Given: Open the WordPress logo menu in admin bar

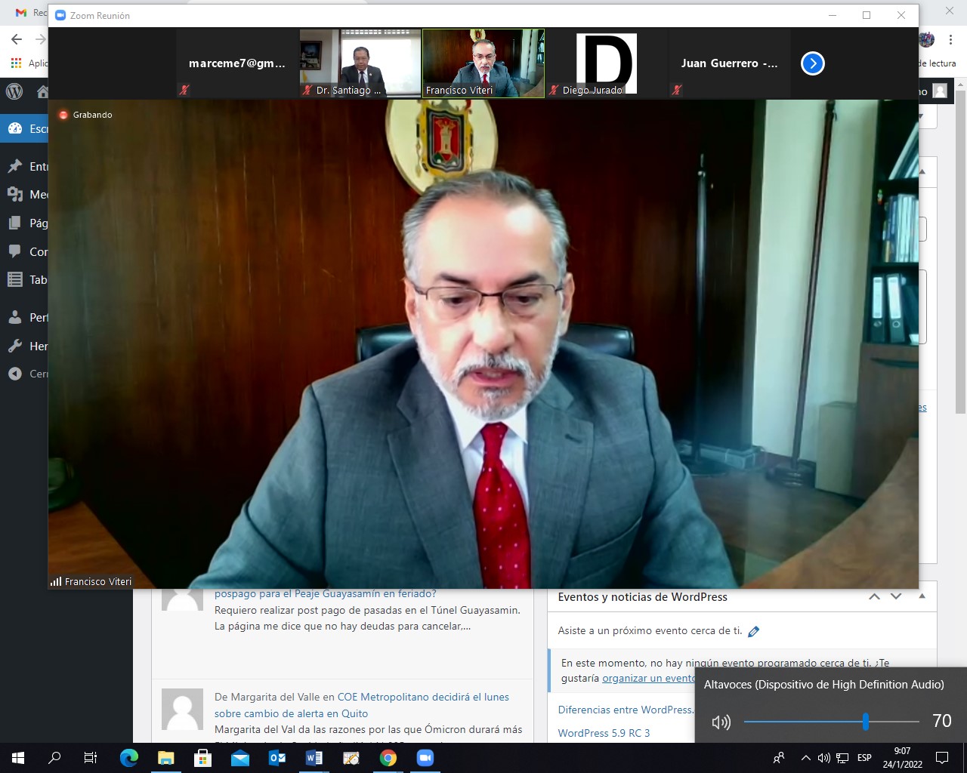Looking at the screenshot, I should tap(14, 91).
